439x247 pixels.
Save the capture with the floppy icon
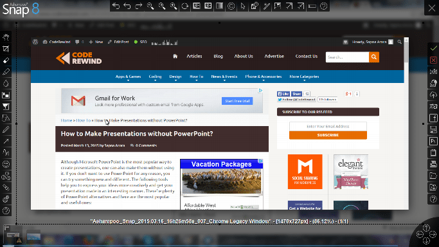tap(433, 130)
